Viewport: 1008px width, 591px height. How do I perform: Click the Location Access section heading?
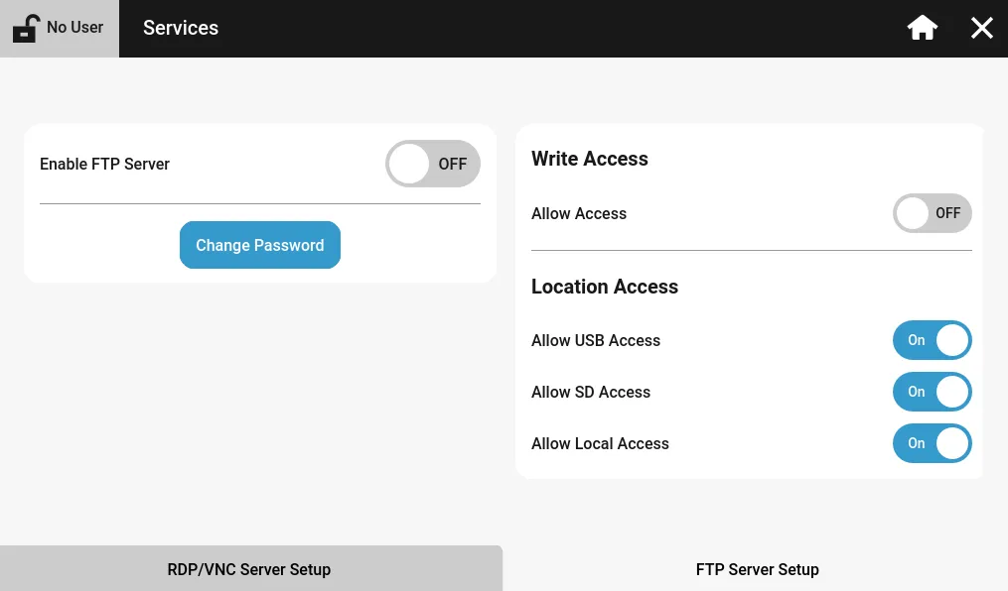tap(605, 287)
